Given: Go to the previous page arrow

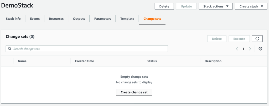Looking at the screenshot, I should (237, 49).
